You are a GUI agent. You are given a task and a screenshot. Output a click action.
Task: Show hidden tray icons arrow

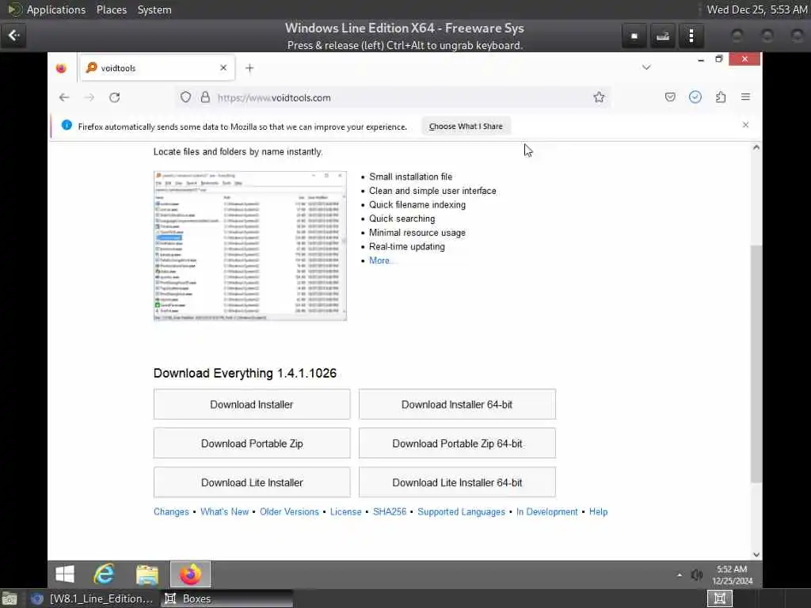(x=679, y=575)
